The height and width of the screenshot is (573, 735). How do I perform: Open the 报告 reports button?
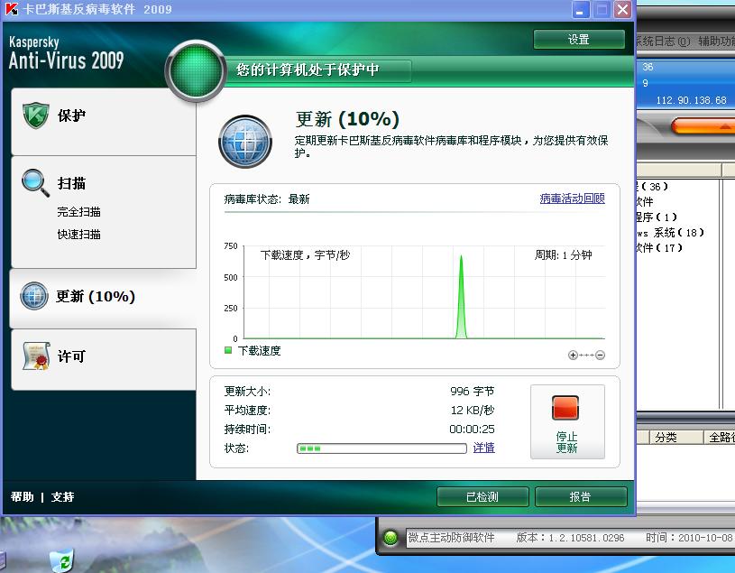[x=580, y=496]
